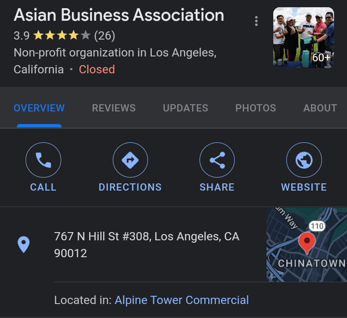Switch to the Updates tab

pos(186,108)
